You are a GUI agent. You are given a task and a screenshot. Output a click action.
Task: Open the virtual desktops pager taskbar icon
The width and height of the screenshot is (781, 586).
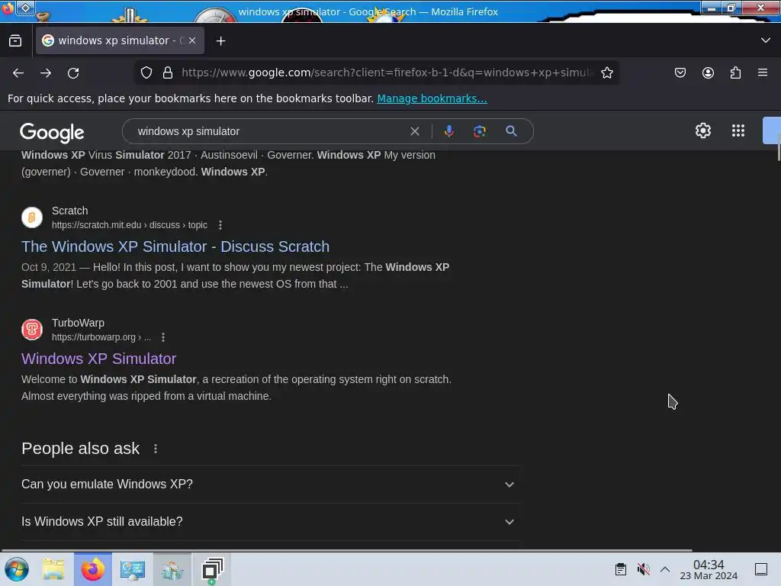point(212,569)
